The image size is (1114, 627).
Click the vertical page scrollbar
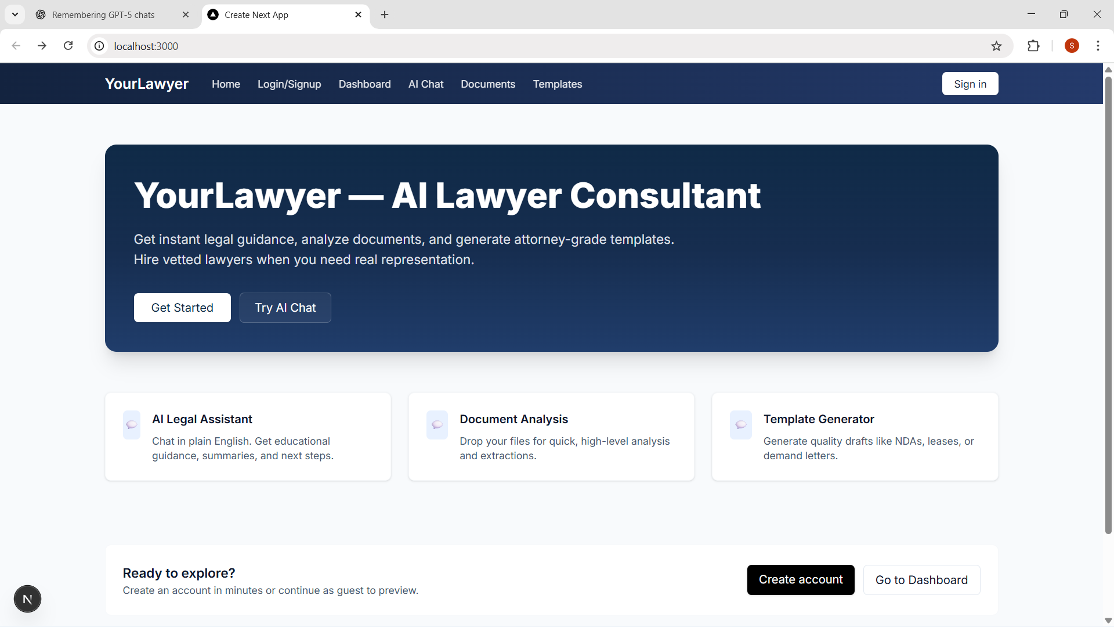(x=1108, y=302)
